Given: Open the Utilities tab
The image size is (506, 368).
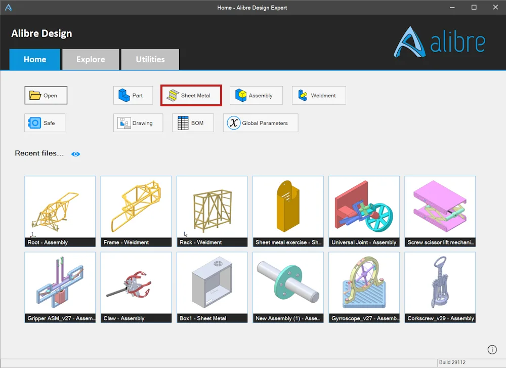Looking at the screenshot, I should coord(150,59).
